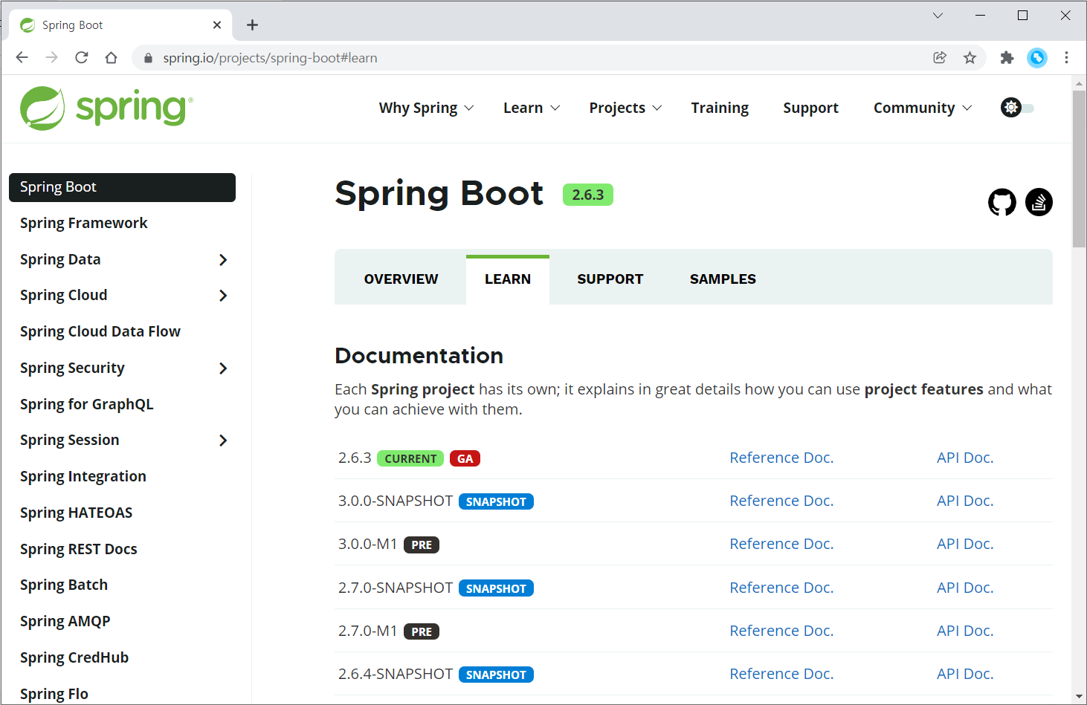Expand the Why Spring menu

pos(426,108)
